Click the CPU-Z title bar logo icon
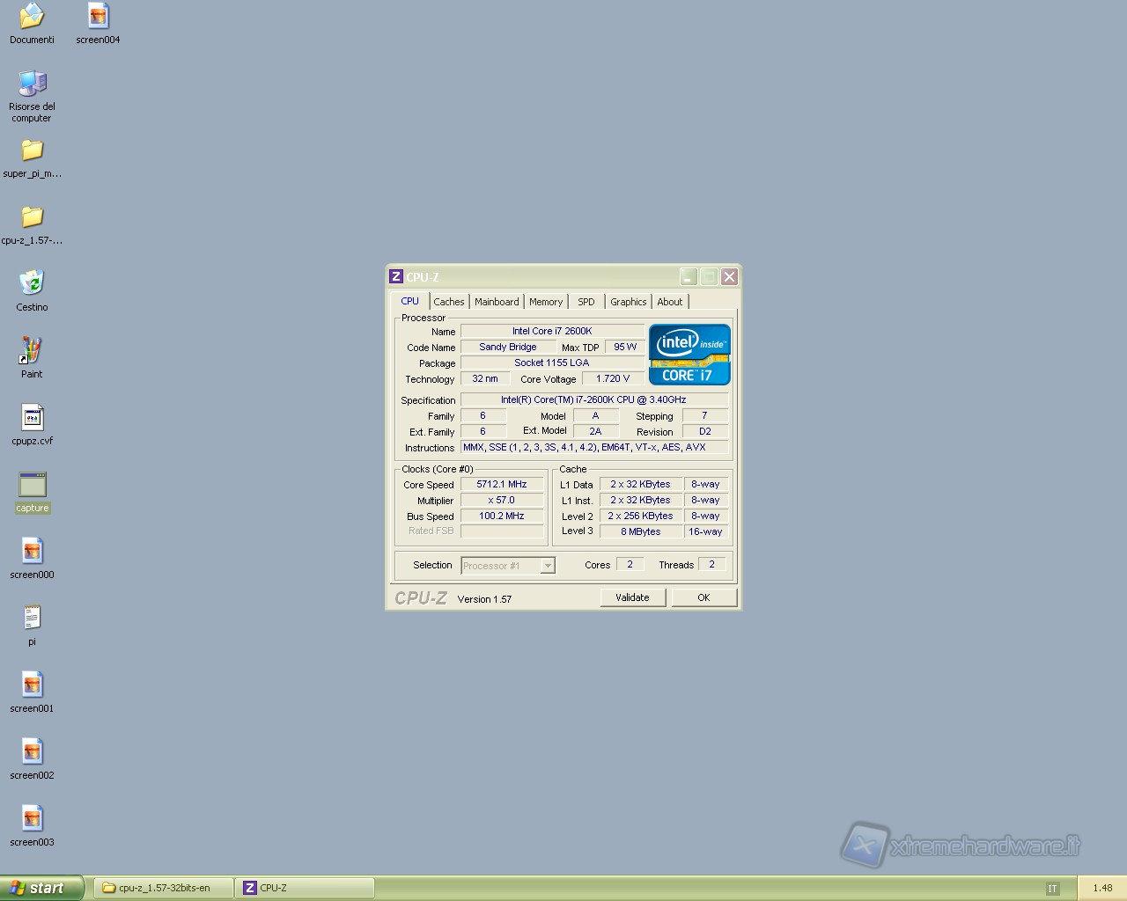This screenshot has height=901, width=1127. click(x=396, y=276)
